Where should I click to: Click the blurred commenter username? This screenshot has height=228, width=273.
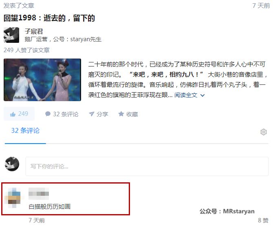pos(39,194)
